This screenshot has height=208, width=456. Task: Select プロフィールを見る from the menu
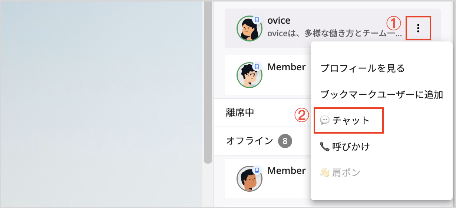click(x=363, y=68)
